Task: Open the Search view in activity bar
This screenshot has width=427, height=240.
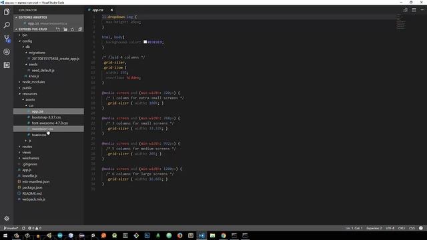Action: tap(7, 25)
